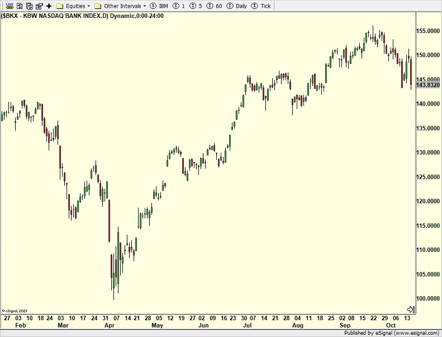Click the Sep label on time axis
Viewport: 442px width, 337px height.
point(345,325)
